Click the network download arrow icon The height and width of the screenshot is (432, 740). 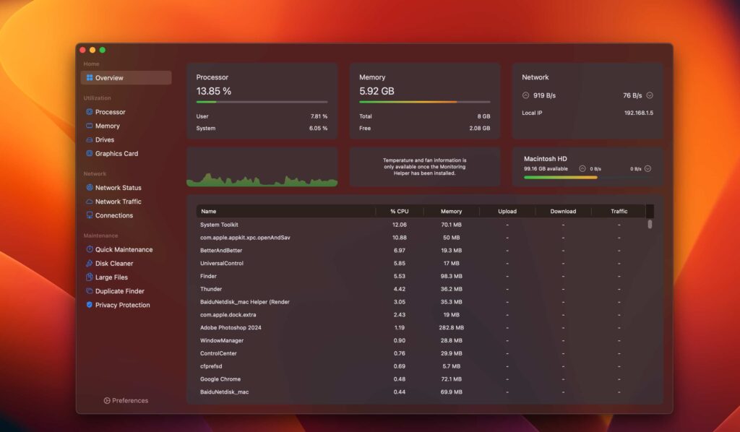(x=650, y=95)
